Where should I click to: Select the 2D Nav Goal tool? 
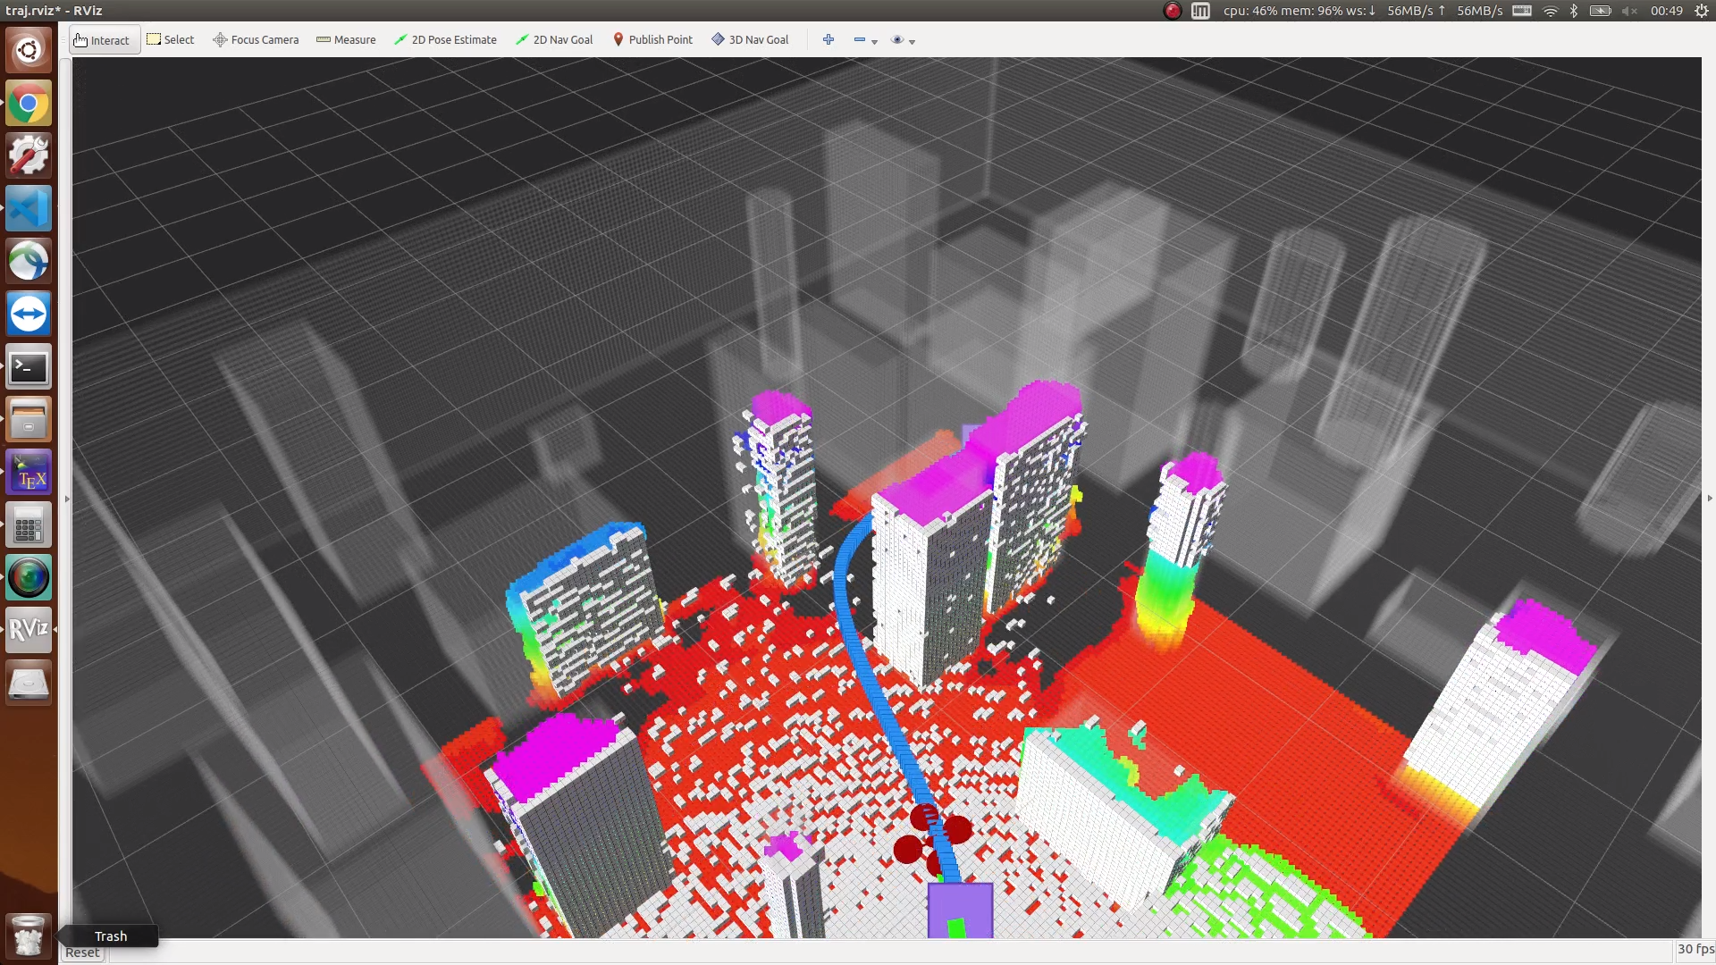[x=554, y=40]
